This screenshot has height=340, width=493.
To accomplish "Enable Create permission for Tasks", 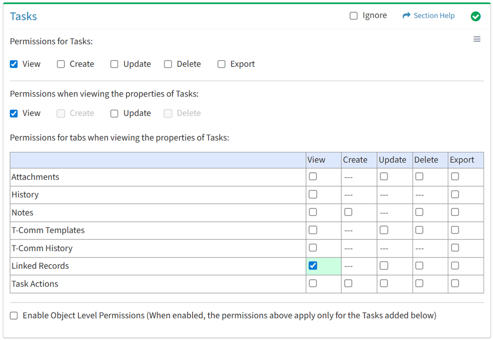I will (x=61, y=64).
